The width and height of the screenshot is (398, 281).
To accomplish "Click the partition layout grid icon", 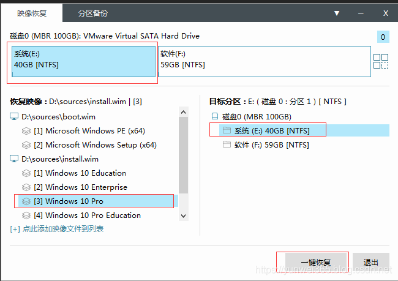I will (x=381, y=61).
